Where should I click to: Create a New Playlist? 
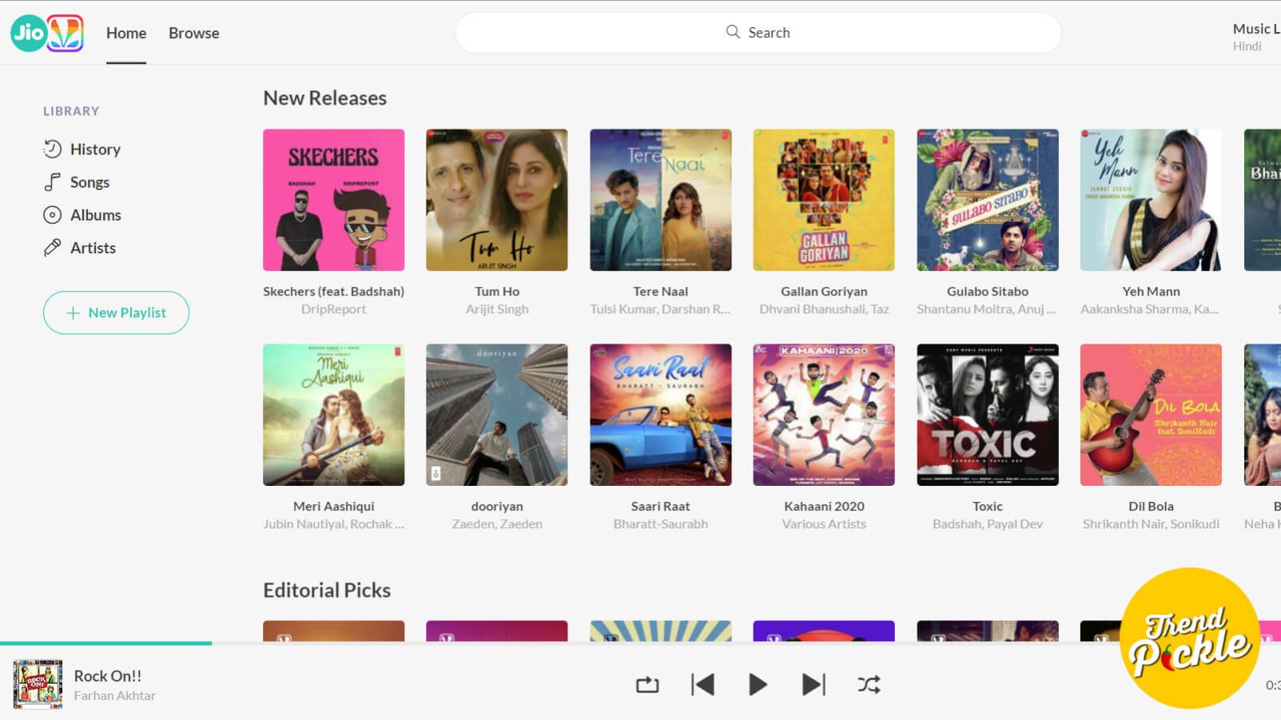coord(116,312)
